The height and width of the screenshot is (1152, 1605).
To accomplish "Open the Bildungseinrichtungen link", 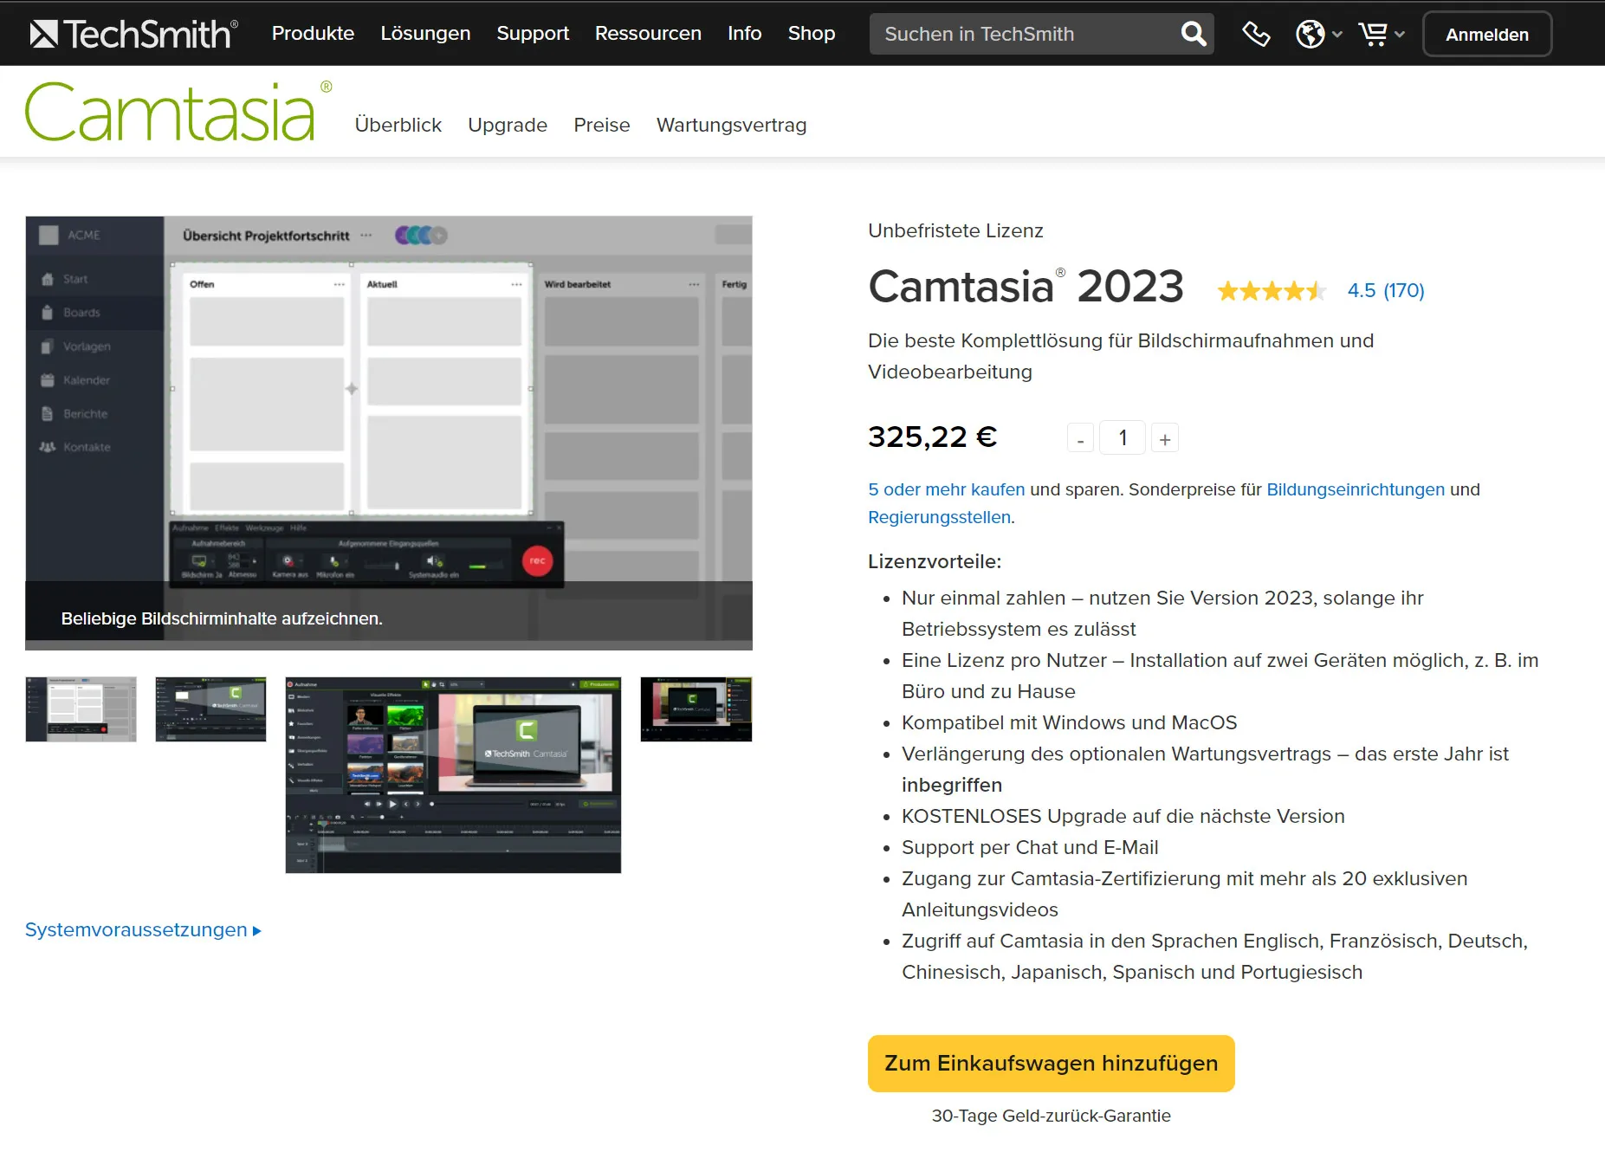I will coord(1356,489).
